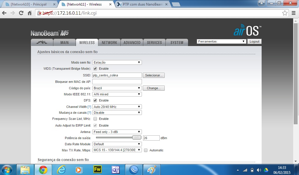Click the Change... country button
The width and height of the screenshot is (299, 175).
[154, 88]
